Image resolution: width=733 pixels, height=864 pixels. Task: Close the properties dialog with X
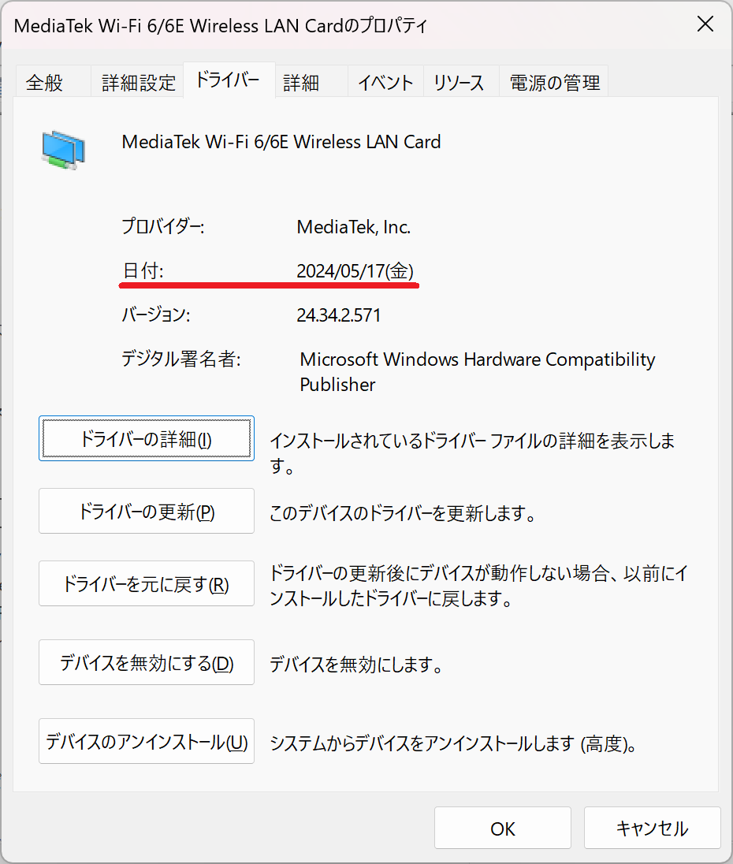pyautogui.click(x=705, y=24)
